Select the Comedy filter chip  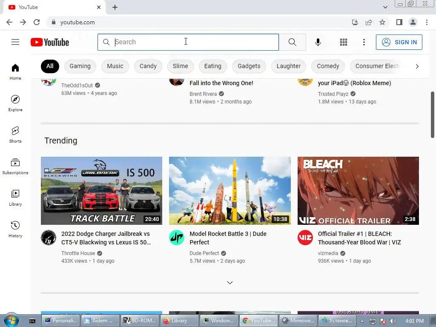point(328,66)
